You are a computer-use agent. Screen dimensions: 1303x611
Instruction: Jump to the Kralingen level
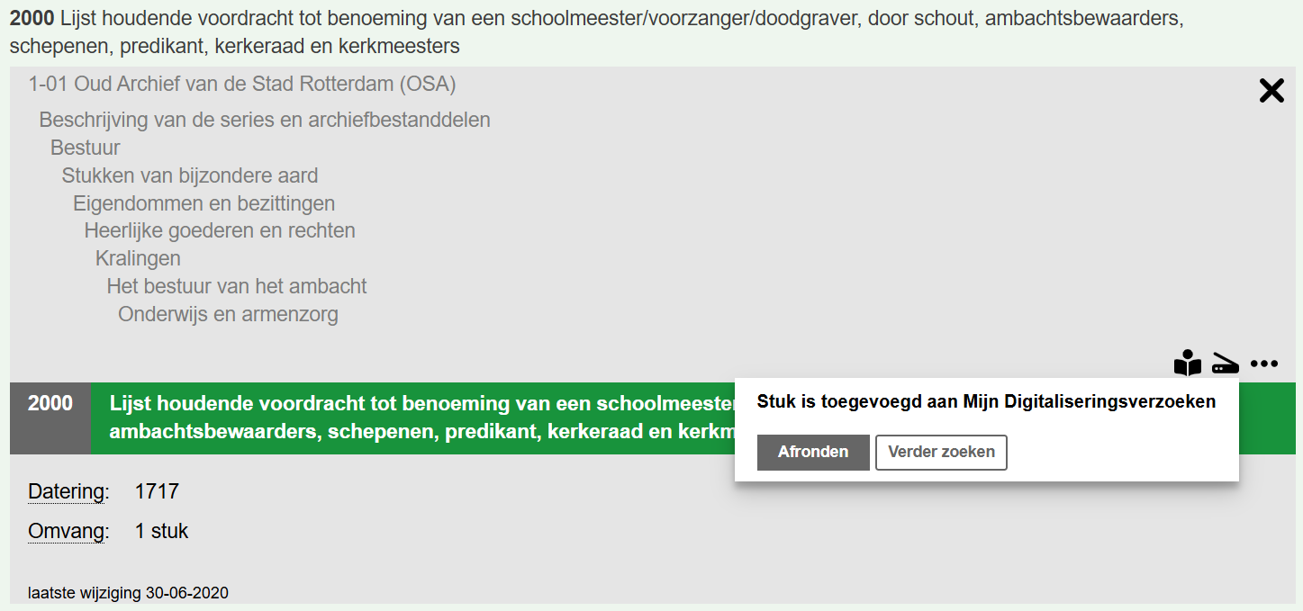(138, 259)
